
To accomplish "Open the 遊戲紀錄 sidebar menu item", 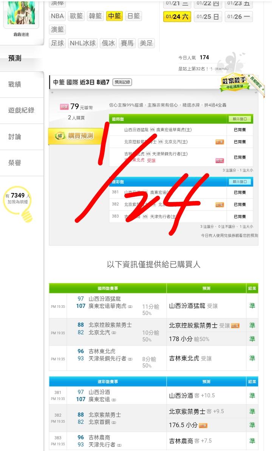I will click(21, 110).
